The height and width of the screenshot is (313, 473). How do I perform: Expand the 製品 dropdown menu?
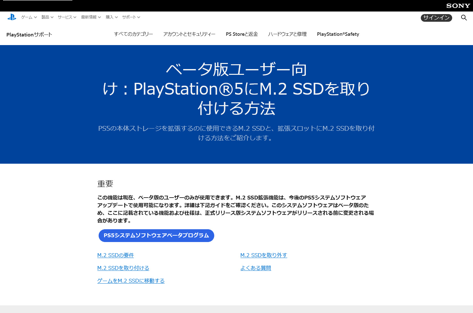pos(47,17)
